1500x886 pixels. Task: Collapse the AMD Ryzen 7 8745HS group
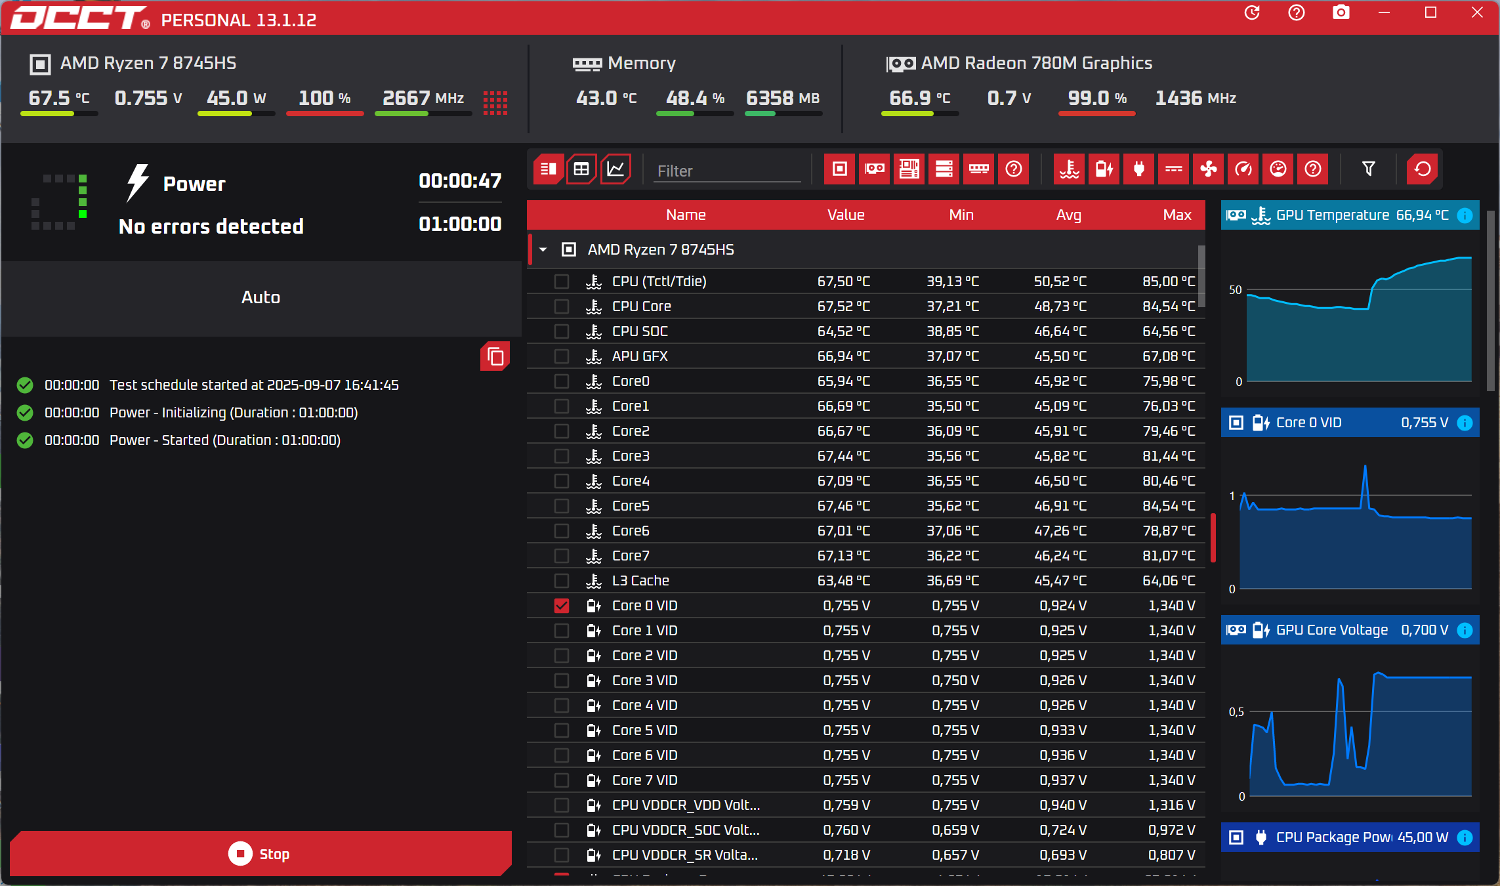click(x=543, y=249)
